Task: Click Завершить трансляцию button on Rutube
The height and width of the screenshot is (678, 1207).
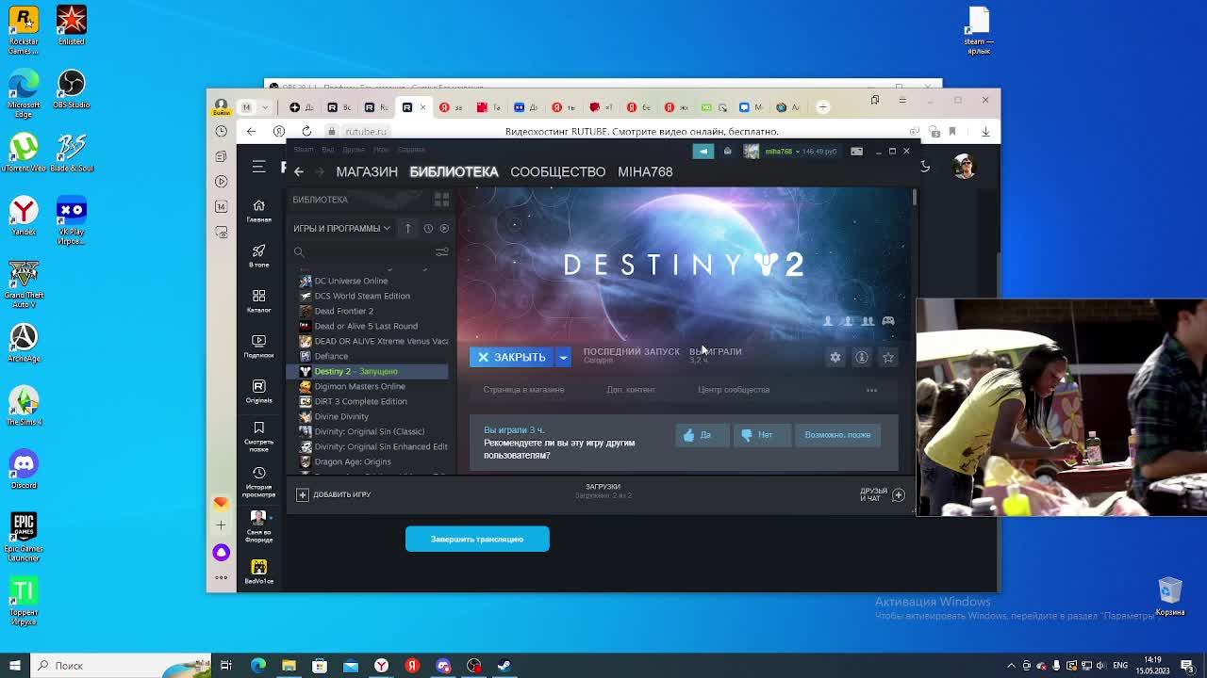Action: 477,539
